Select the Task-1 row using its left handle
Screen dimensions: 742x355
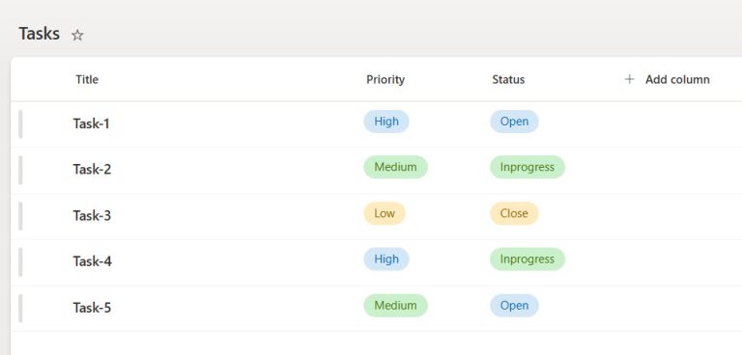pos(20,123)
